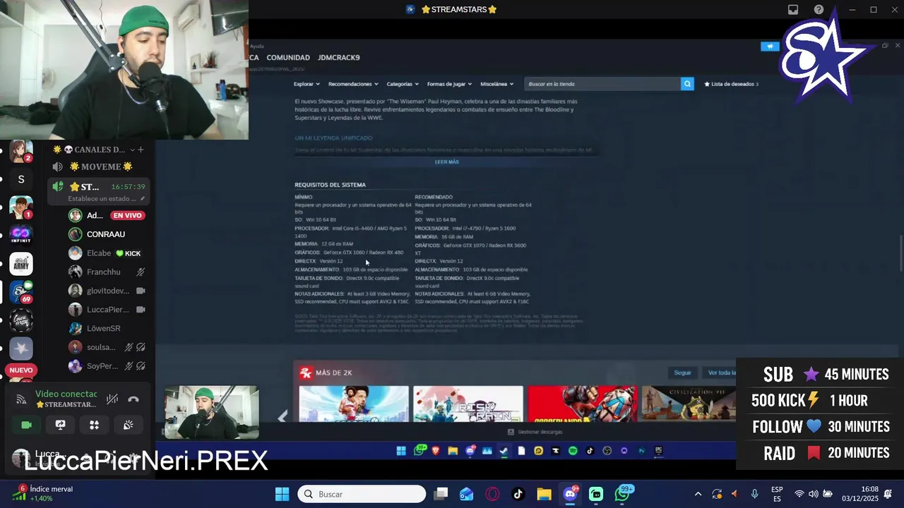Expand Recomendaciones dropdown in Steam
The image size is (904, 508).
tap(353, 84)
